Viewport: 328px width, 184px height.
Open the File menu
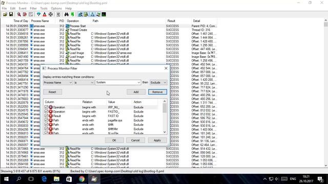click(4, 8)
